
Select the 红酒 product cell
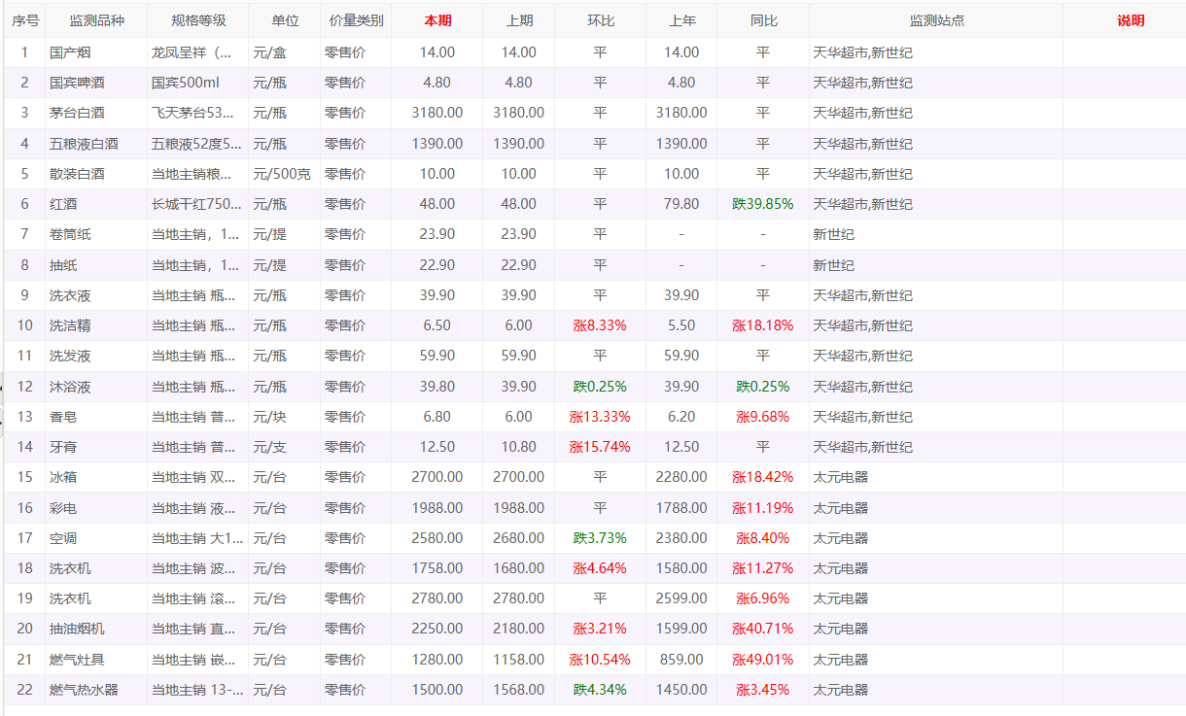96,204
